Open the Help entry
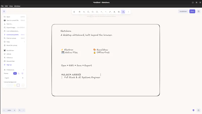This screenshot has height=114, width=202. click(14, 42)
